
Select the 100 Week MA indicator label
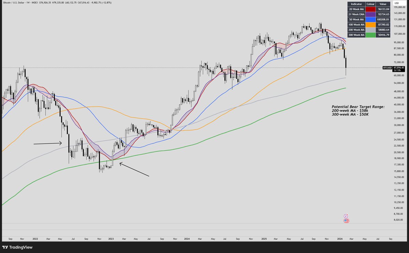click(x=356, y=25)
